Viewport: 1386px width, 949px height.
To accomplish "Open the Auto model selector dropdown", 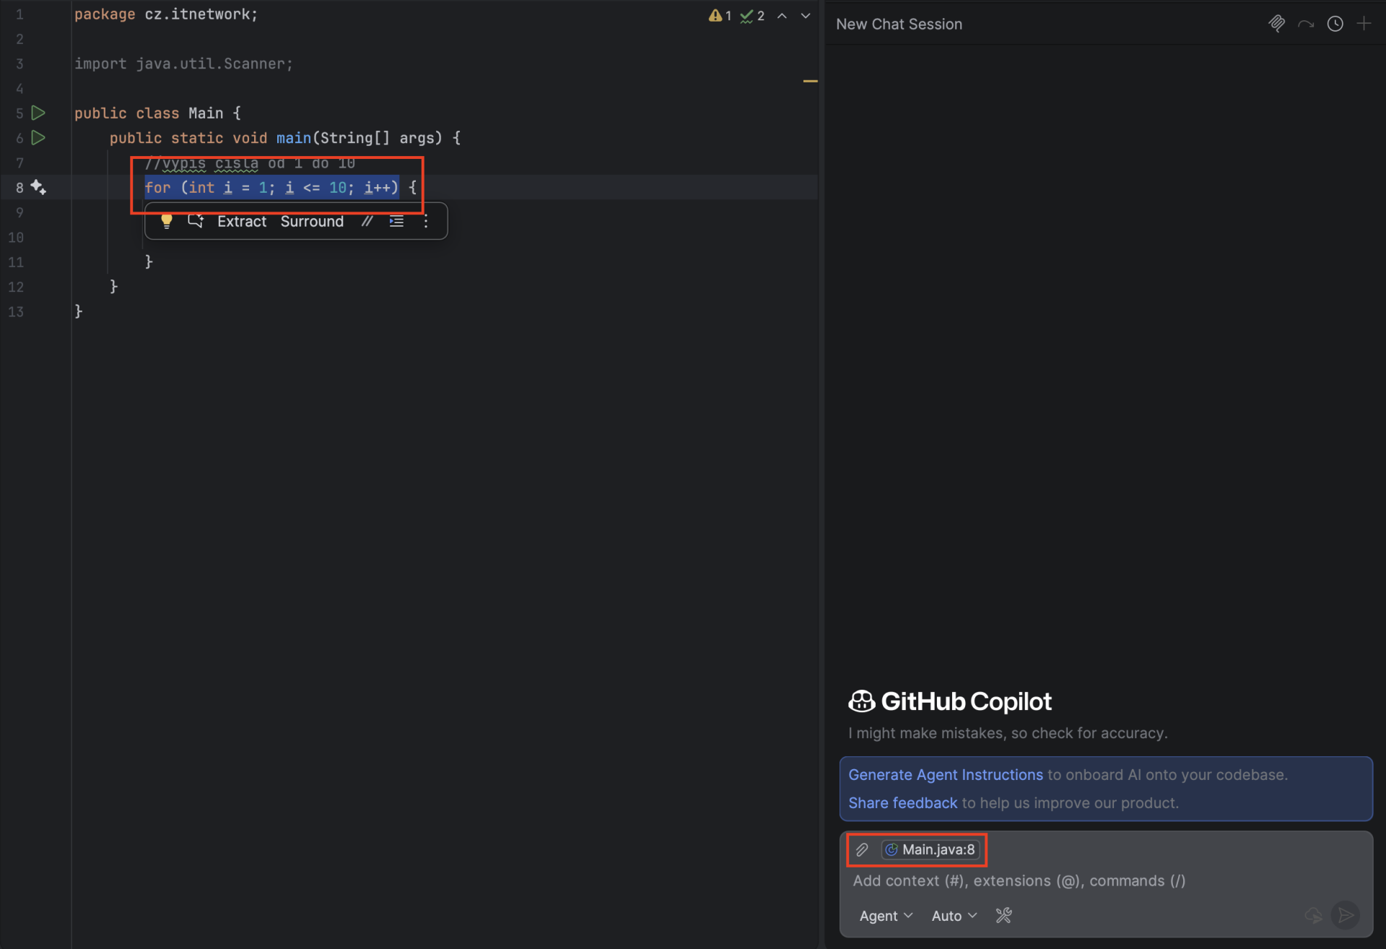I will point(954,916).
